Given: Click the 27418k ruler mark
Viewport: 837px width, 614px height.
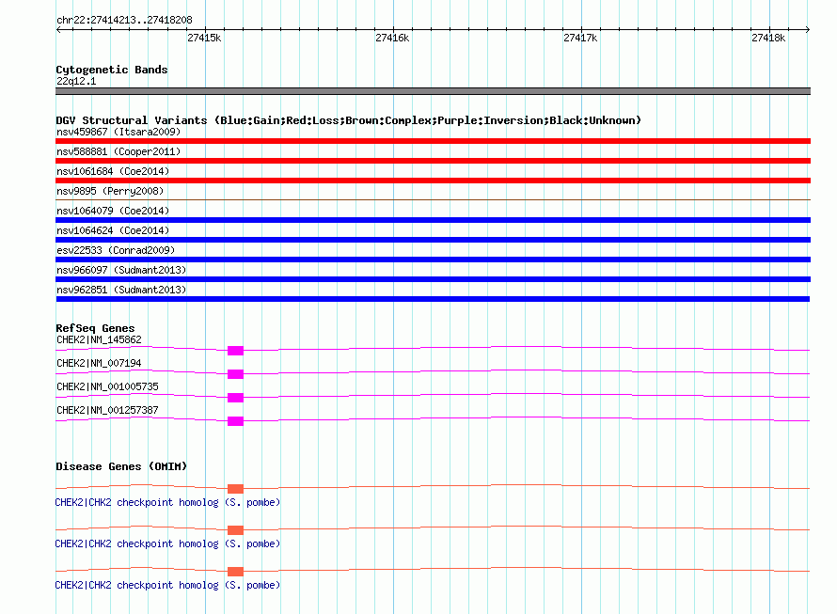Looking at the screenshot, I should (768, 38).
